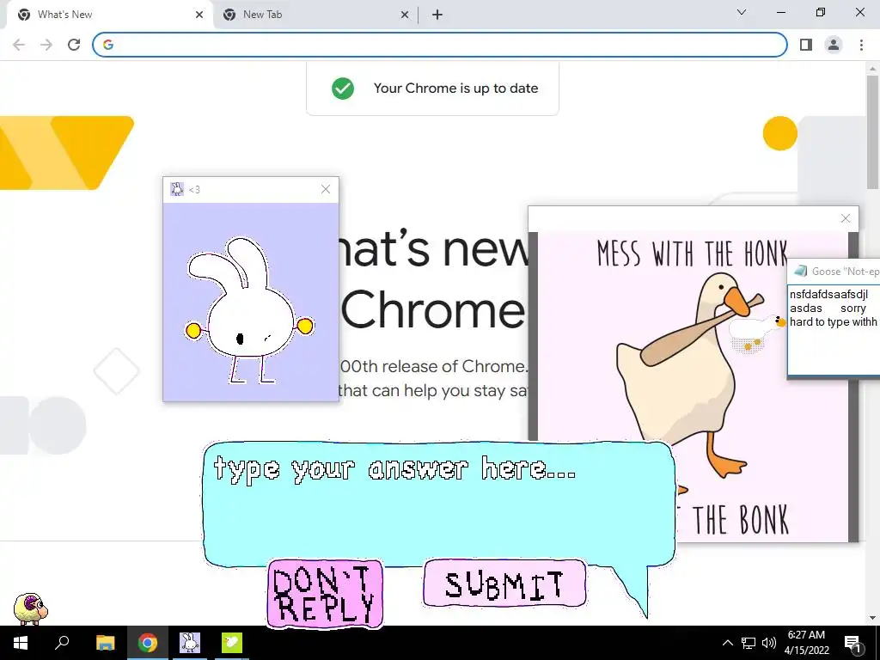Go back with the back arrow
The height and width of the screenshot is (660, 880).
pyautogui.click(x=19, y=45)
